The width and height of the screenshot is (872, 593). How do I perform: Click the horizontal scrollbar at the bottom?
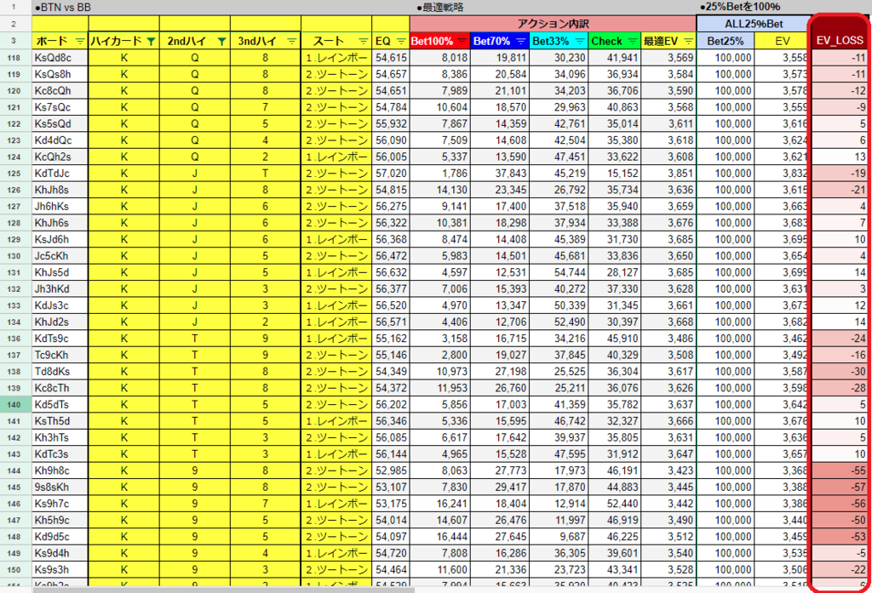[x=224, y=590]
